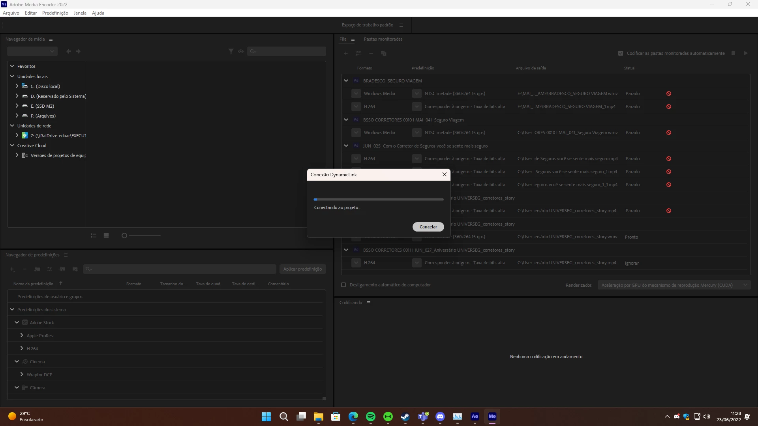Viewport: 758px width, 426px height.
Task: Toggle Codificar as pastas monitoradas automaticamente checkbox
Action: coord(621,53)
